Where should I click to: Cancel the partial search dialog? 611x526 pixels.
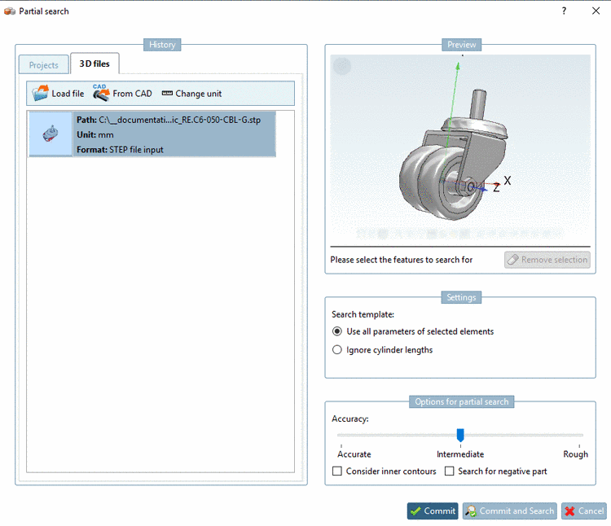(583, 511)
